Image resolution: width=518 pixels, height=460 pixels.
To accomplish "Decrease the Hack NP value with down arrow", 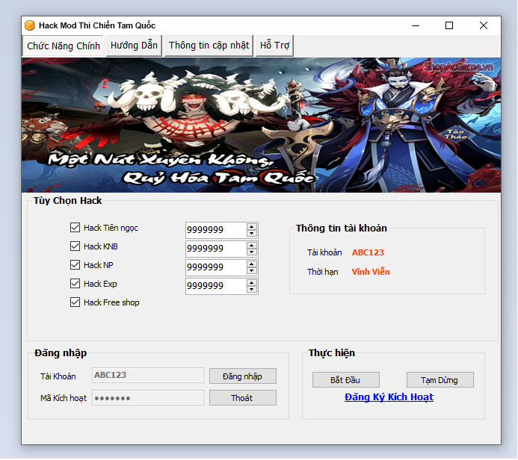I will point(251,270).
